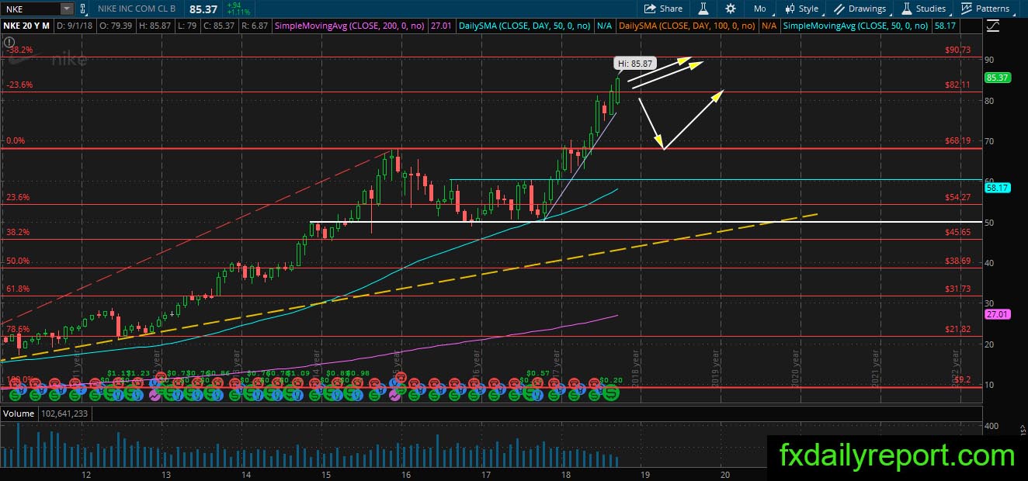Click the green 85.37 last price tag

pos(996,78)
